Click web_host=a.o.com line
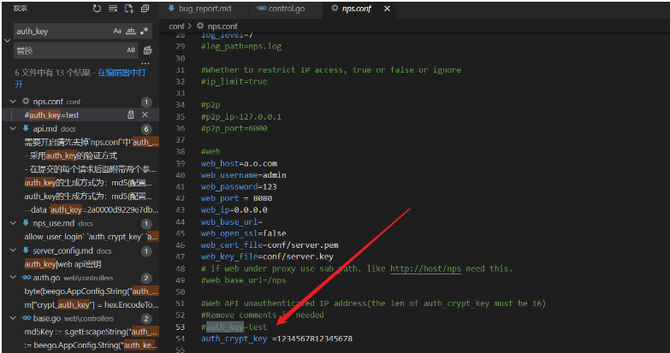 239,163
